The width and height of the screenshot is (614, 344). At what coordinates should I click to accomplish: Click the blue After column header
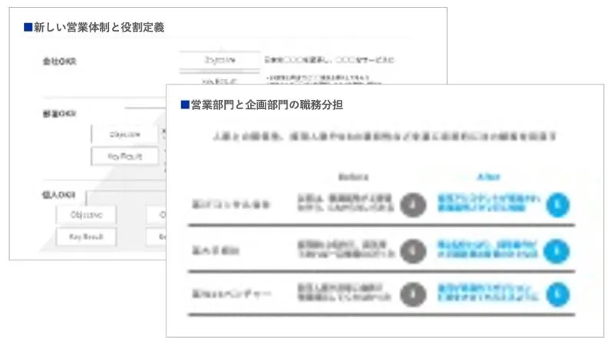point(488,177)
